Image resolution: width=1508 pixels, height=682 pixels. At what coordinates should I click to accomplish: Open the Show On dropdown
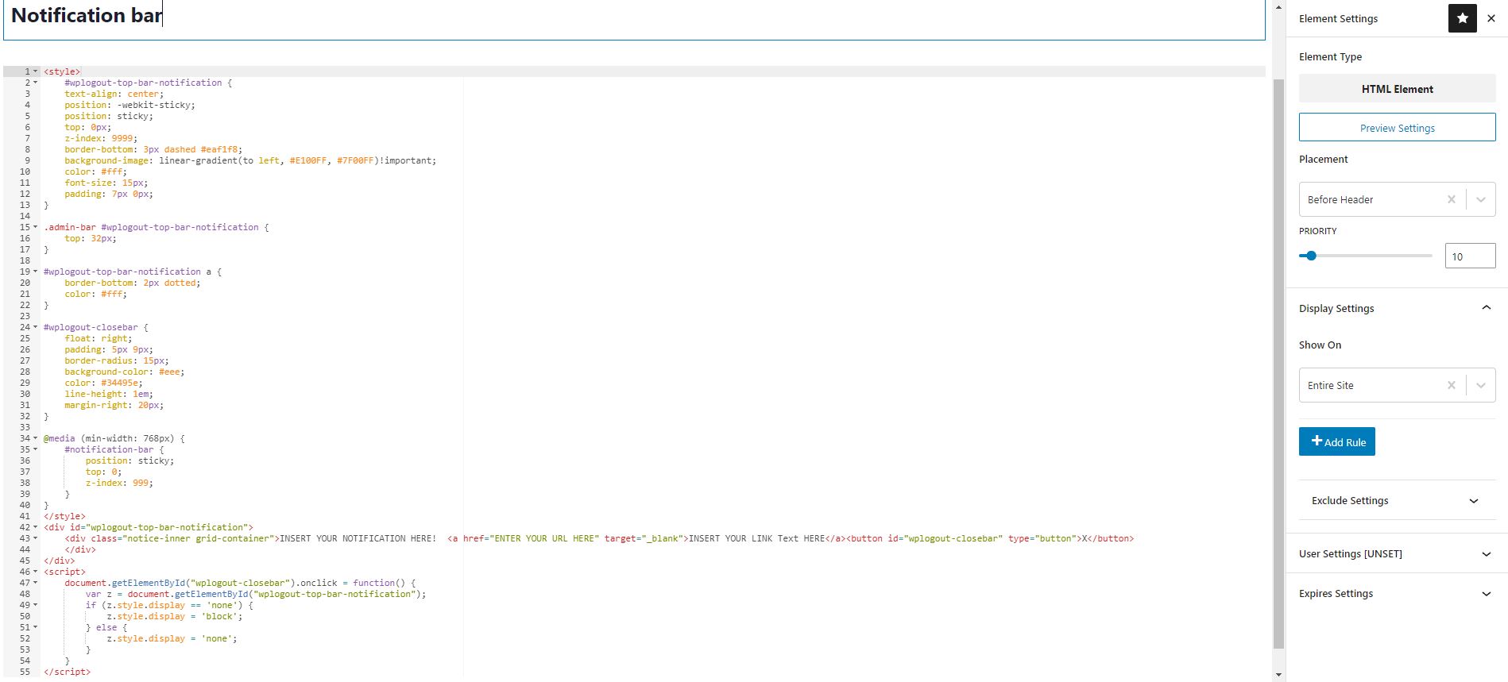[x=1481, y=385]
